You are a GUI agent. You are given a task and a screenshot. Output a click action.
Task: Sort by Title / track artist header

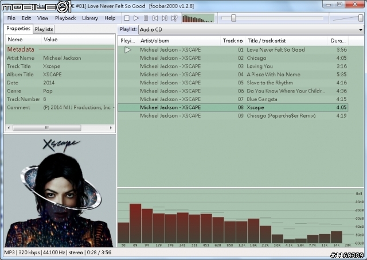click(x=286, y=41)
